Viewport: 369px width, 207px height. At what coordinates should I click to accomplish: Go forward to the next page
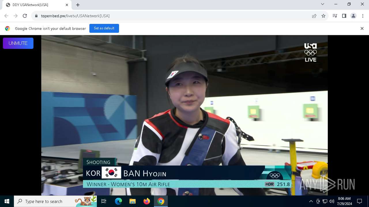[x=16, y=16]
